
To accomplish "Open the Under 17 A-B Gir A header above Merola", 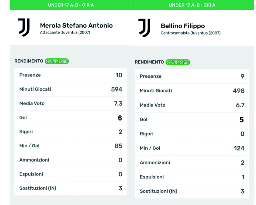I will coord(70,5).
